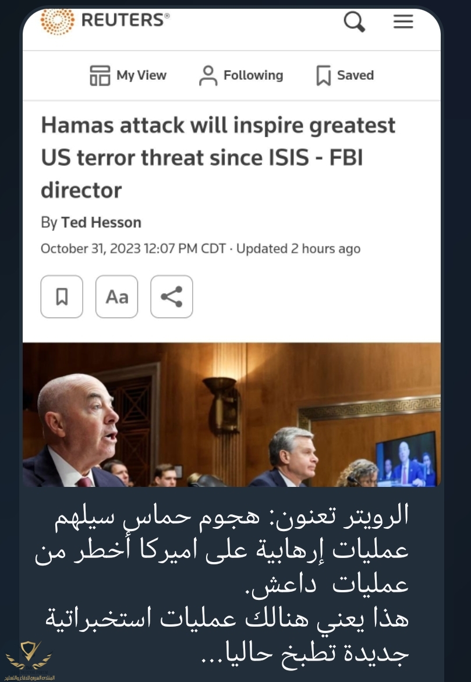This screenshot has width=471, height=682.
Task: Click the October 31, 2023 timestamp
Action: point(133,249)
